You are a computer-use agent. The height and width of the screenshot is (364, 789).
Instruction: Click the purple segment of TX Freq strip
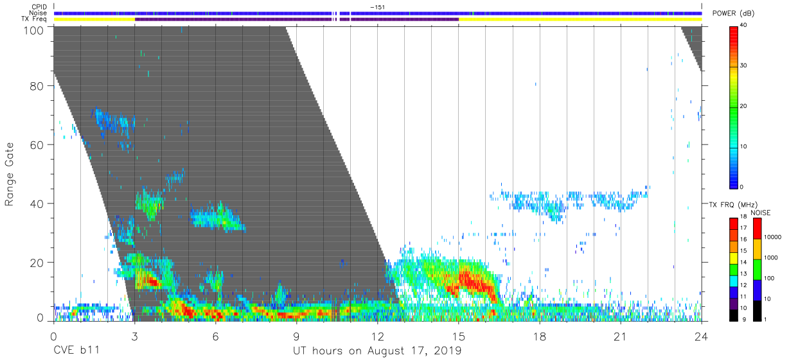pyautogui.click(x=296, y=19)
